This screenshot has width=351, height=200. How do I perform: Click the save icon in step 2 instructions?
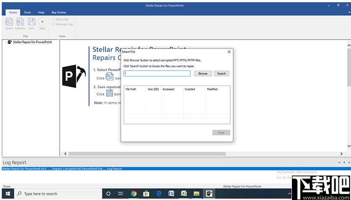pyautogui.click(x=109, y=93)
